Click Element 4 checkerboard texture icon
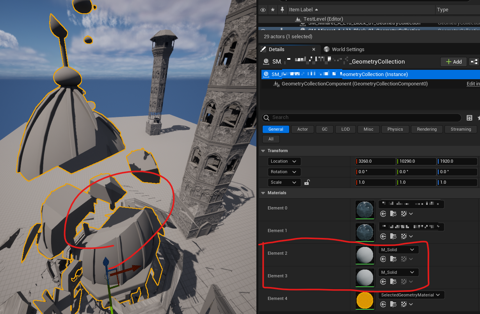Screen dimensions: 480x314 click(404, 304)
